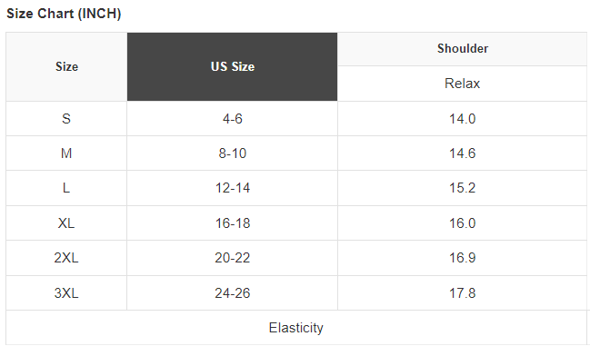Click the Elasticity row

click(296, 328)
